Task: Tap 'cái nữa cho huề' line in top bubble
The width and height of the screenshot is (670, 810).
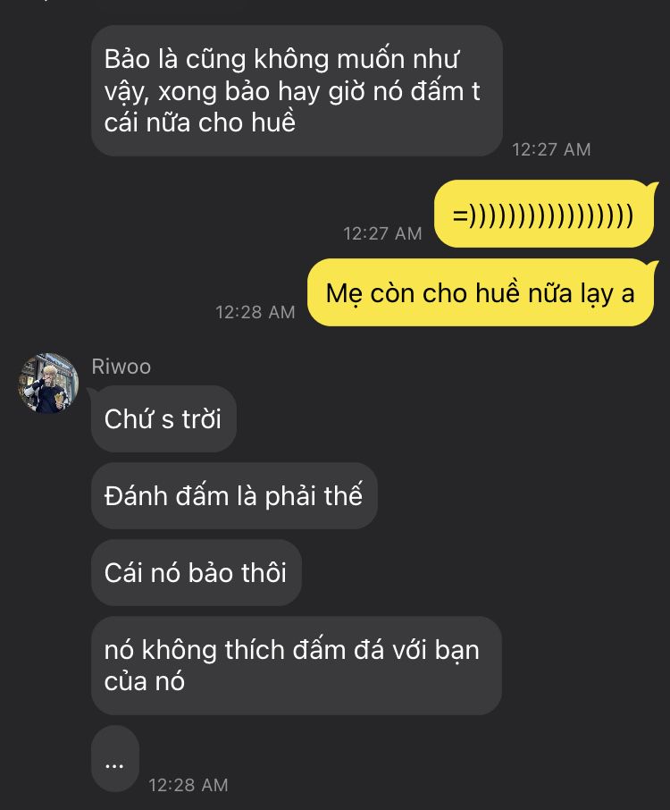Action: tap(200, 122)
